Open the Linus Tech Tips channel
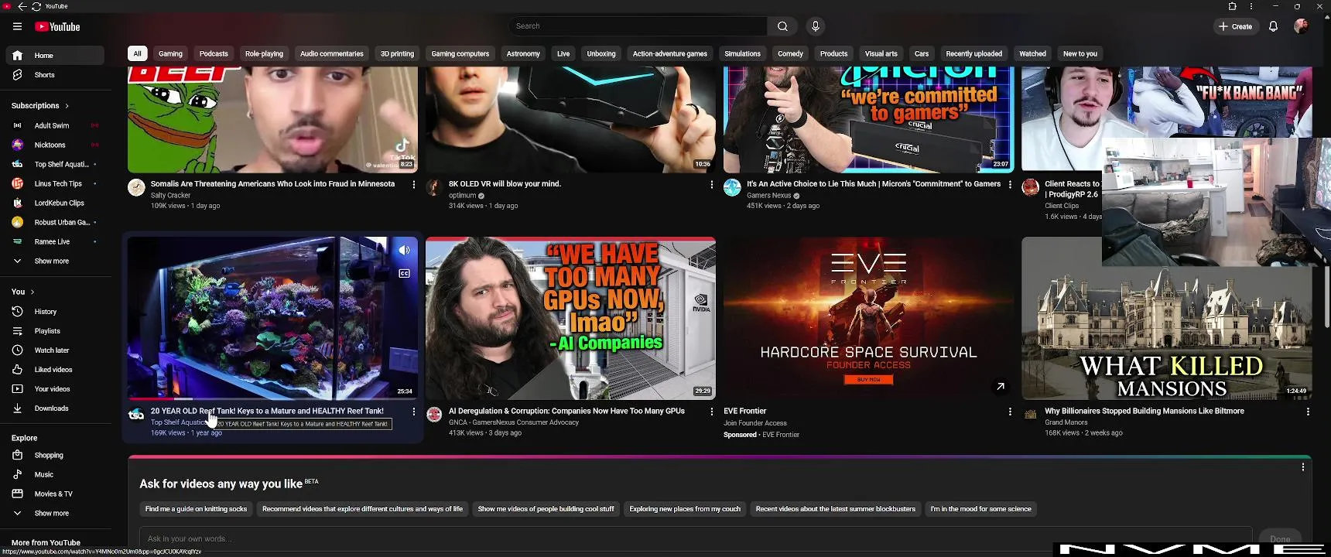1331x557 pixels. pos(55,183)
